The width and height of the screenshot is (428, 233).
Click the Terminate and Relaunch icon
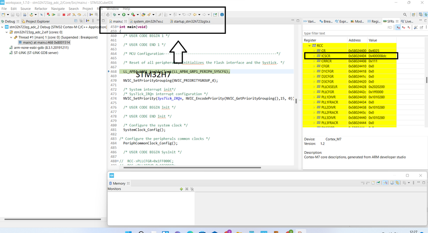pos(48,15)
